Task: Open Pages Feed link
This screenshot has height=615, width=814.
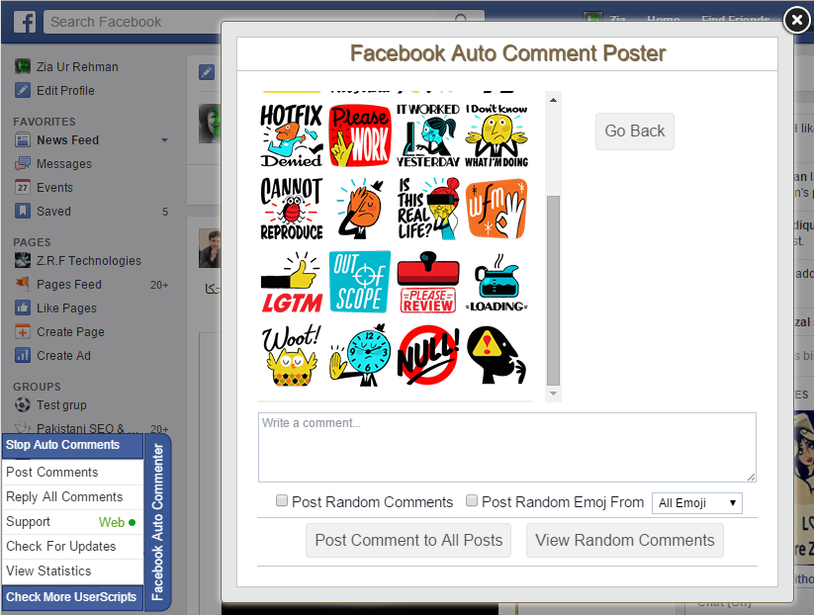Action: point(69,285)
